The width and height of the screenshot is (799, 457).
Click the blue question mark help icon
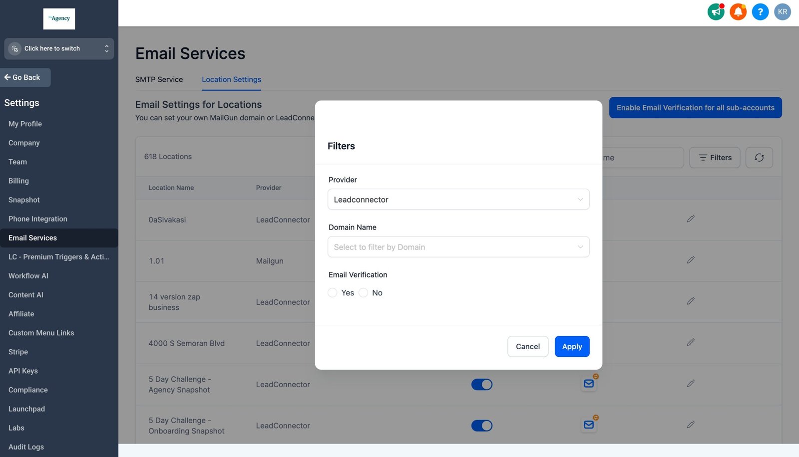pos(760,12)
